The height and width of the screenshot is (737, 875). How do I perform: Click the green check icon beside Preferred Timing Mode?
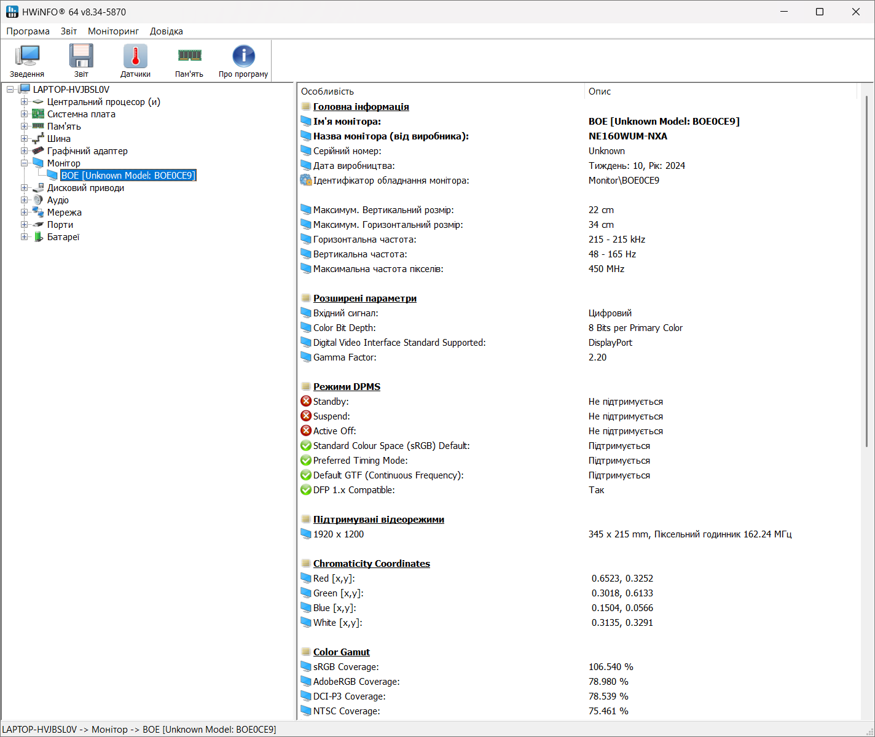[306, 460]
